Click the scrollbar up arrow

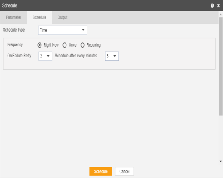point(221,15)
